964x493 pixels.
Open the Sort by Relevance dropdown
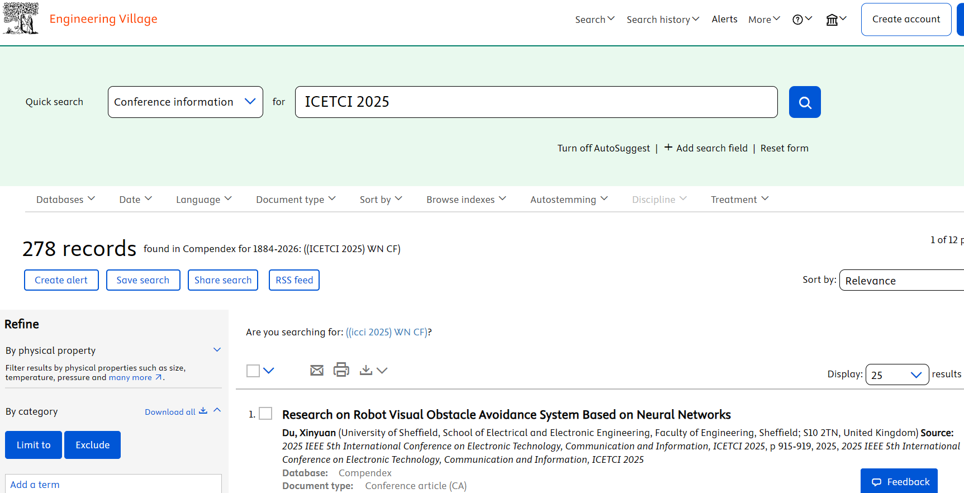901,280
